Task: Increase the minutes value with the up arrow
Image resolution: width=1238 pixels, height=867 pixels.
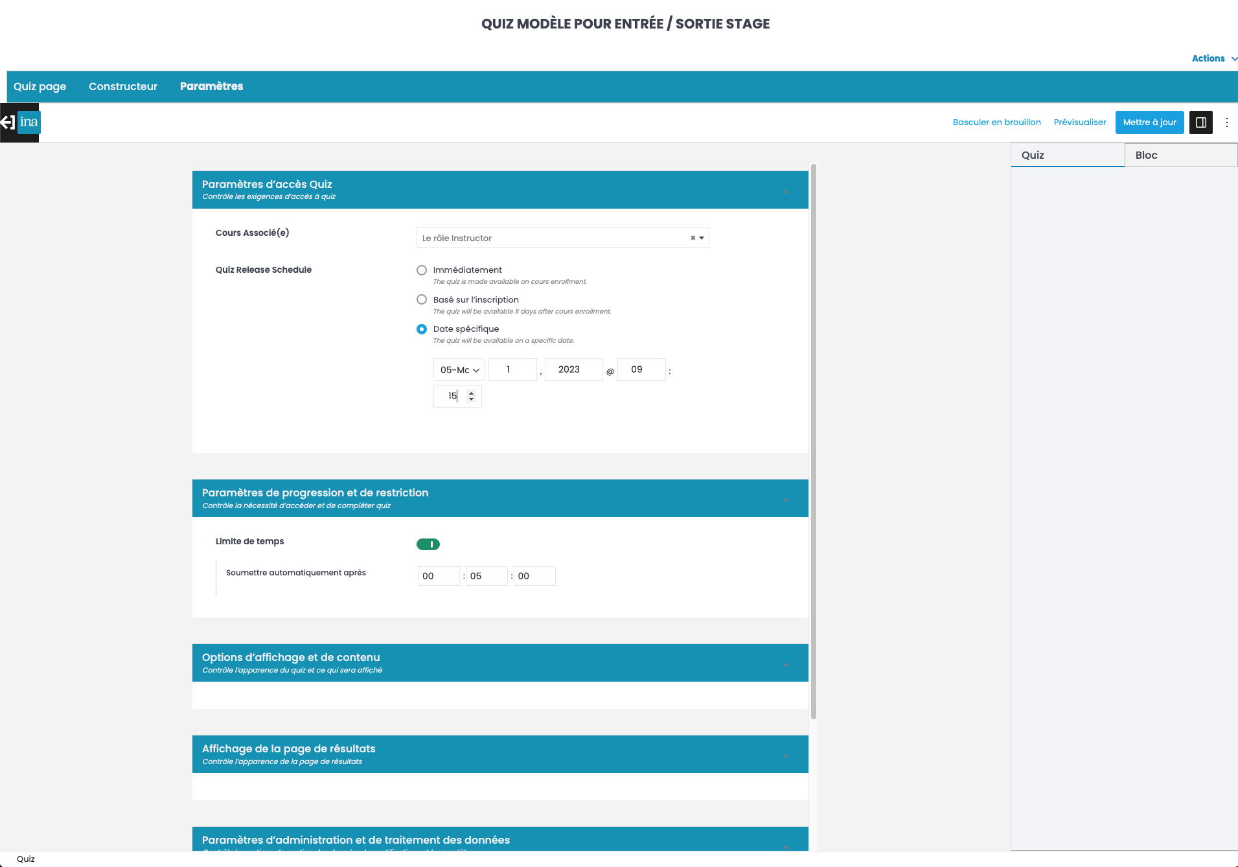Action: coord(472,393)
